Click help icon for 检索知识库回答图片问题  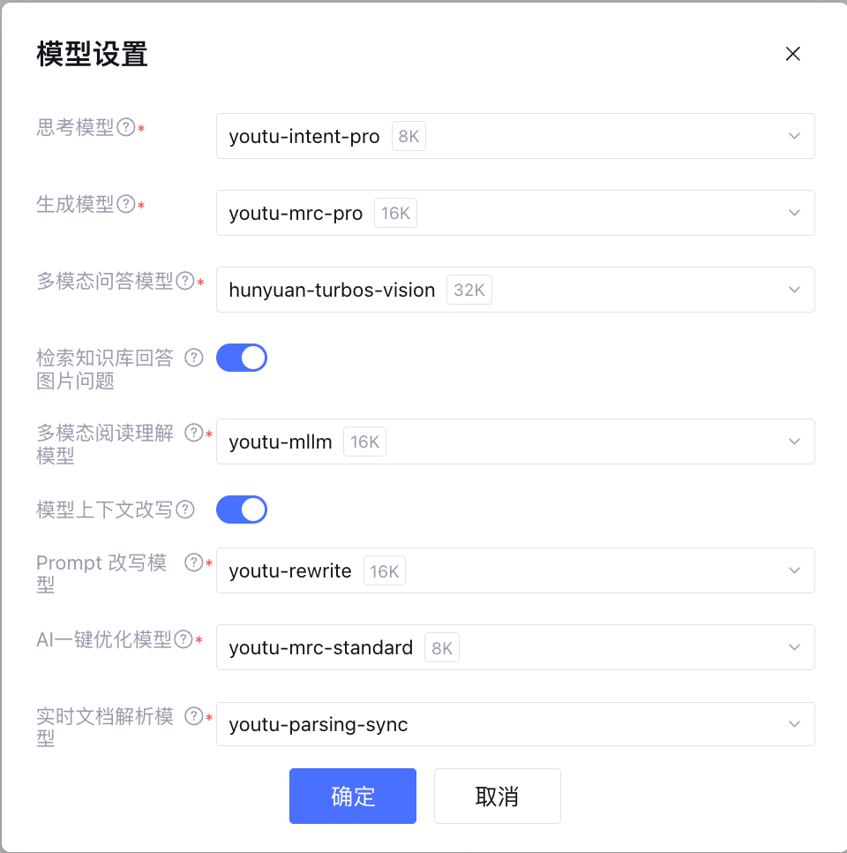[x=194, y=358]
